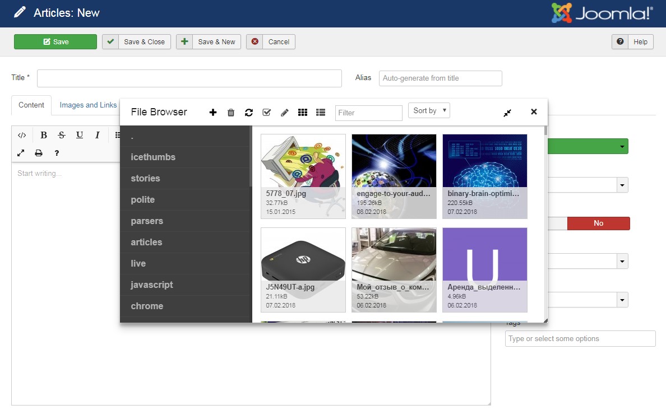Select the binary-brain-optimi... image thumbnail
Image resolution: width=666 pixels, height=410 pixels.
[x=485, y=176]
